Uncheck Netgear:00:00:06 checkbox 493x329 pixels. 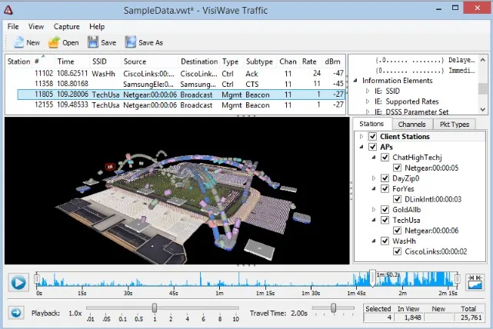[397, 231]
